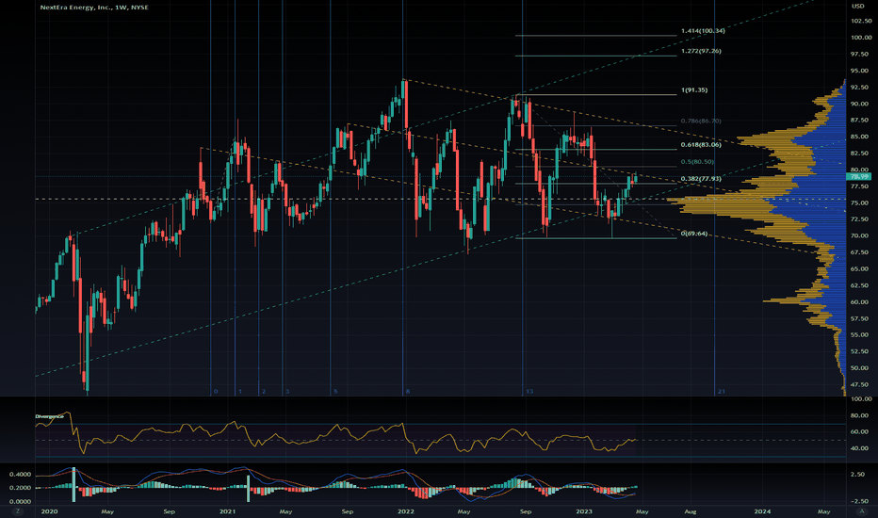Click 40.00 on the RSI pane scale
The width and height of the screenshot is (878, 518).
[861, 448]
